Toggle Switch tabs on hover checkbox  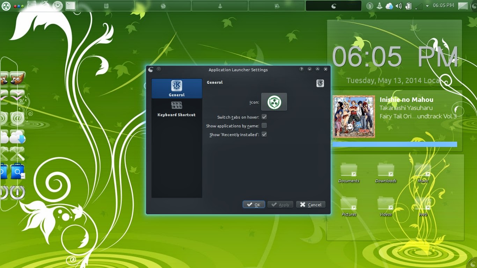pyautogui.click(x=264, y=117)
